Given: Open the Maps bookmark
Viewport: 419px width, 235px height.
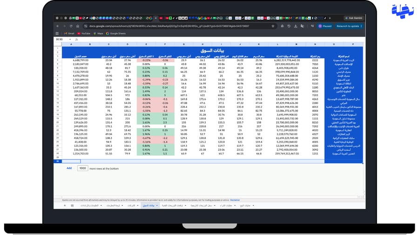Looking at the screenshot, I should [98, 33].
